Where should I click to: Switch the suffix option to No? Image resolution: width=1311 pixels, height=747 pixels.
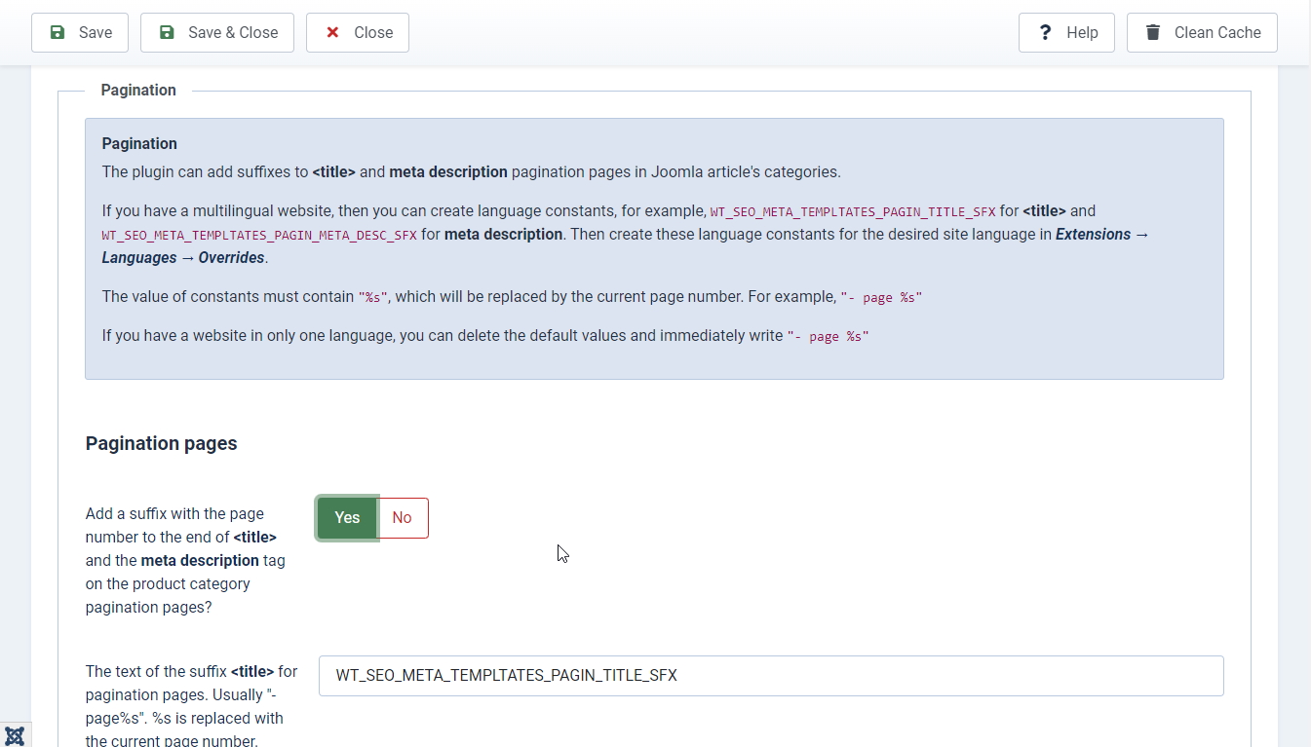pyautogui.click(x=403, y=518)
